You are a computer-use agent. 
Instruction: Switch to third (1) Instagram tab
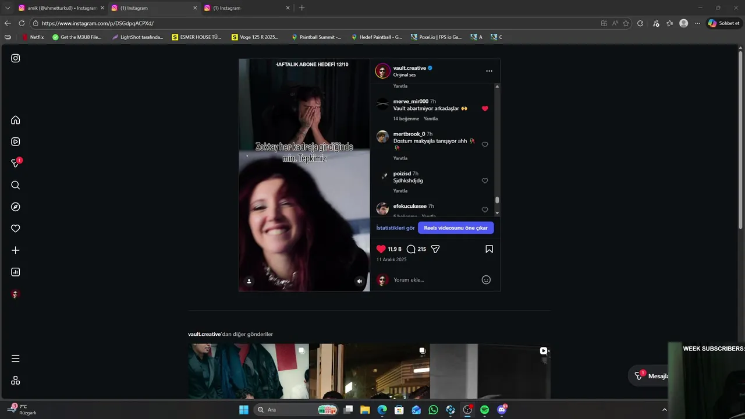(247, 8)
